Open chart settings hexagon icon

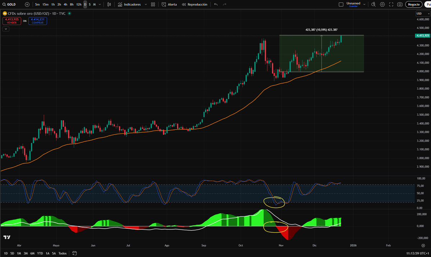coord(382,4)
